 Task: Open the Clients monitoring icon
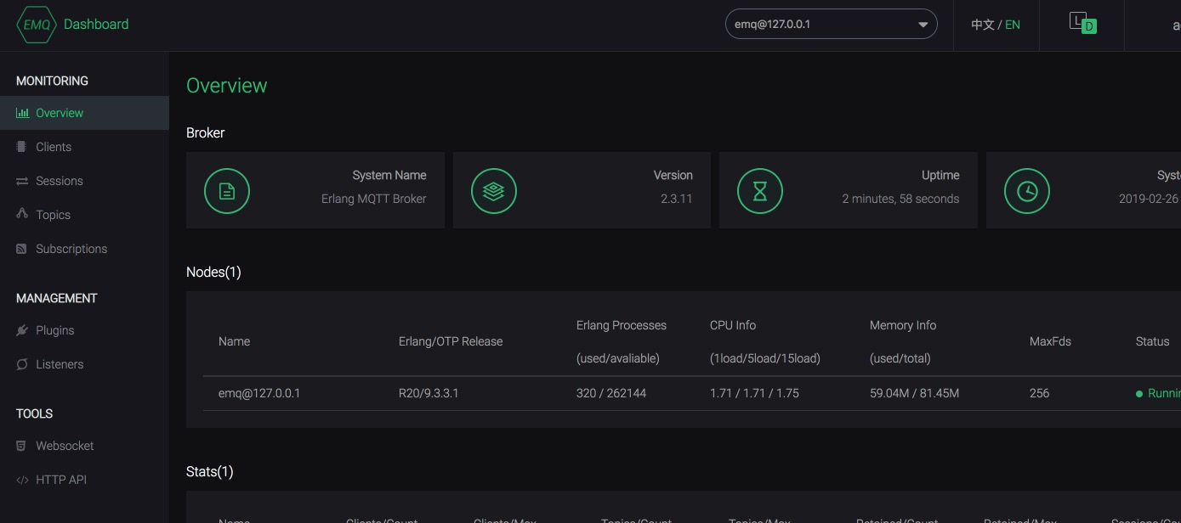point(24,146)
